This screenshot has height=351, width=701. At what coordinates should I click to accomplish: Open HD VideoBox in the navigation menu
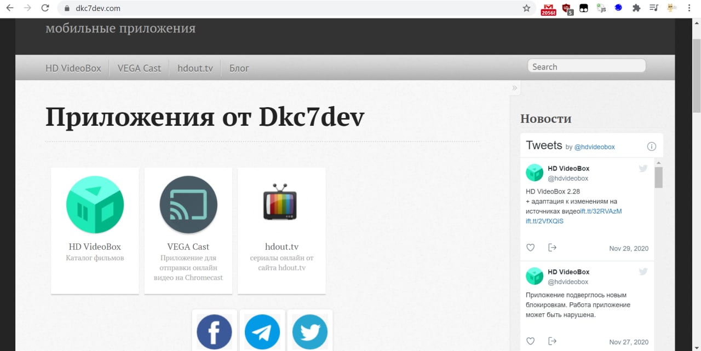(73, 68)
